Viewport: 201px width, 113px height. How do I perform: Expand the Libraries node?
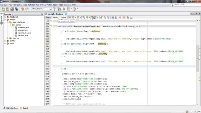point(8,38)
